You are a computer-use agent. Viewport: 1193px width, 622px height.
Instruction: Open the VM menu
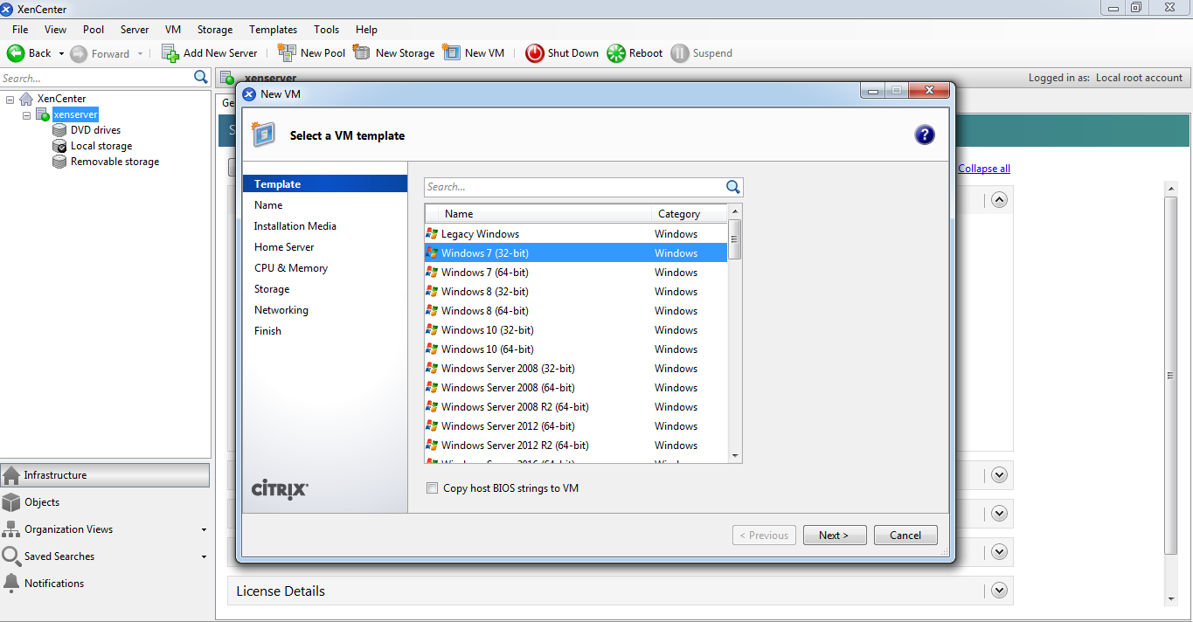173,30
